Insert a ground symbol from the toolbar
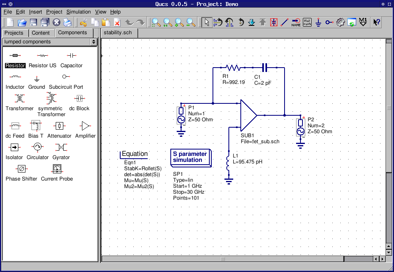The image size is (394, 272). coord(318,22)
